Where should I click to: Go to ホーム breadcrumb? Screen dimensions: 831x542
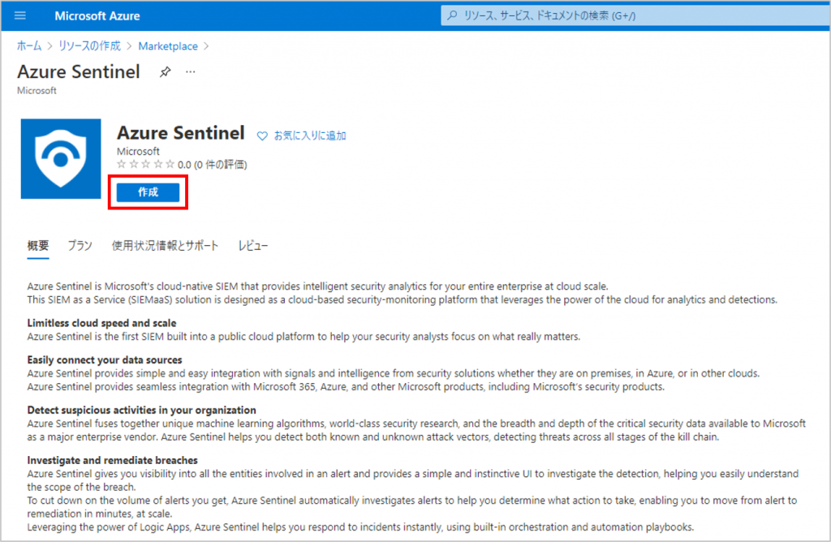pyautogui.click(x=29, y=46)
